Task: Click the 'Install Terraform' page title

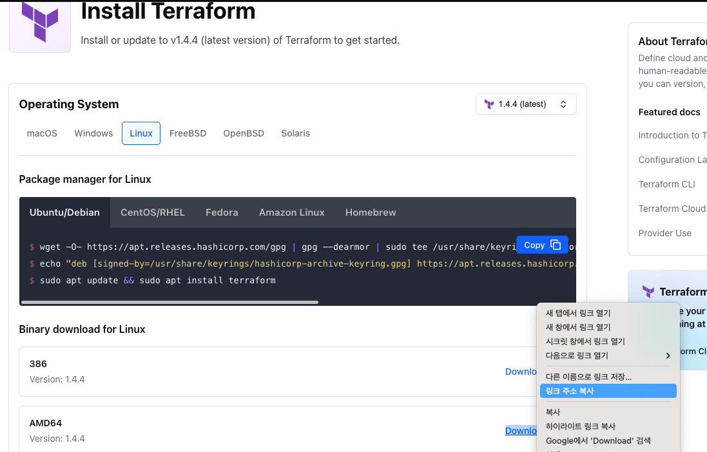Action: click(168, 11)
